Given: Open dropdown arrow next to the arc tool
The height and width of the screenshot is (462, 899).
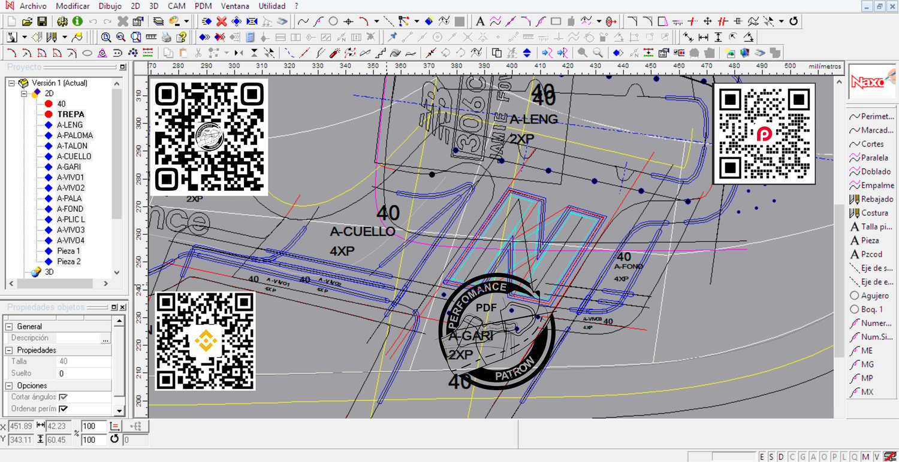Looking at the screenshot, I should [376, 22].
